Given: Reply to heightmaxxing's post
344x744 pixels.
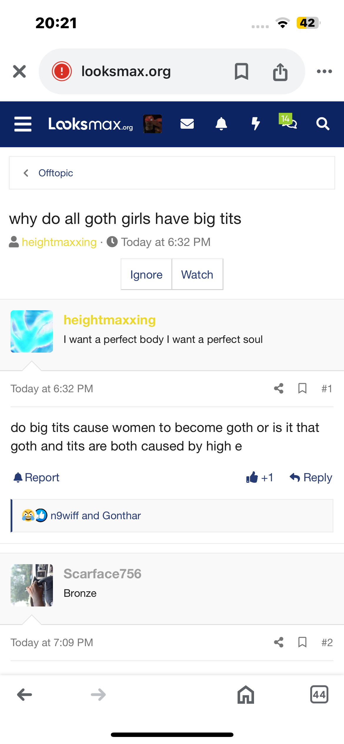Looking at the screenshot, I should pos(311,477).
